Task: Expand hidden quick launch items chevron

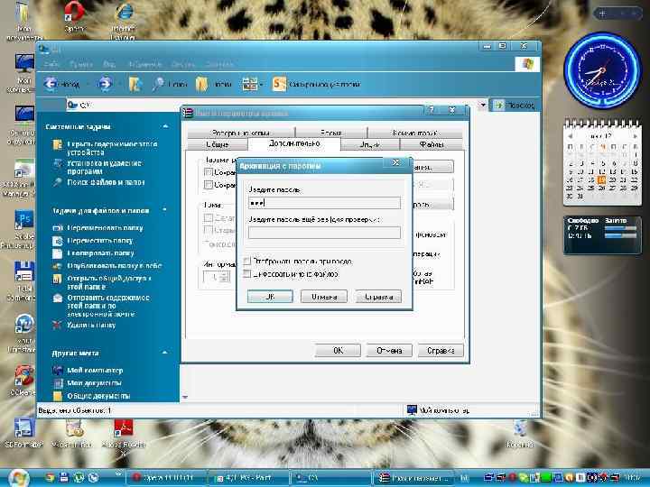Action: (118, 473)
